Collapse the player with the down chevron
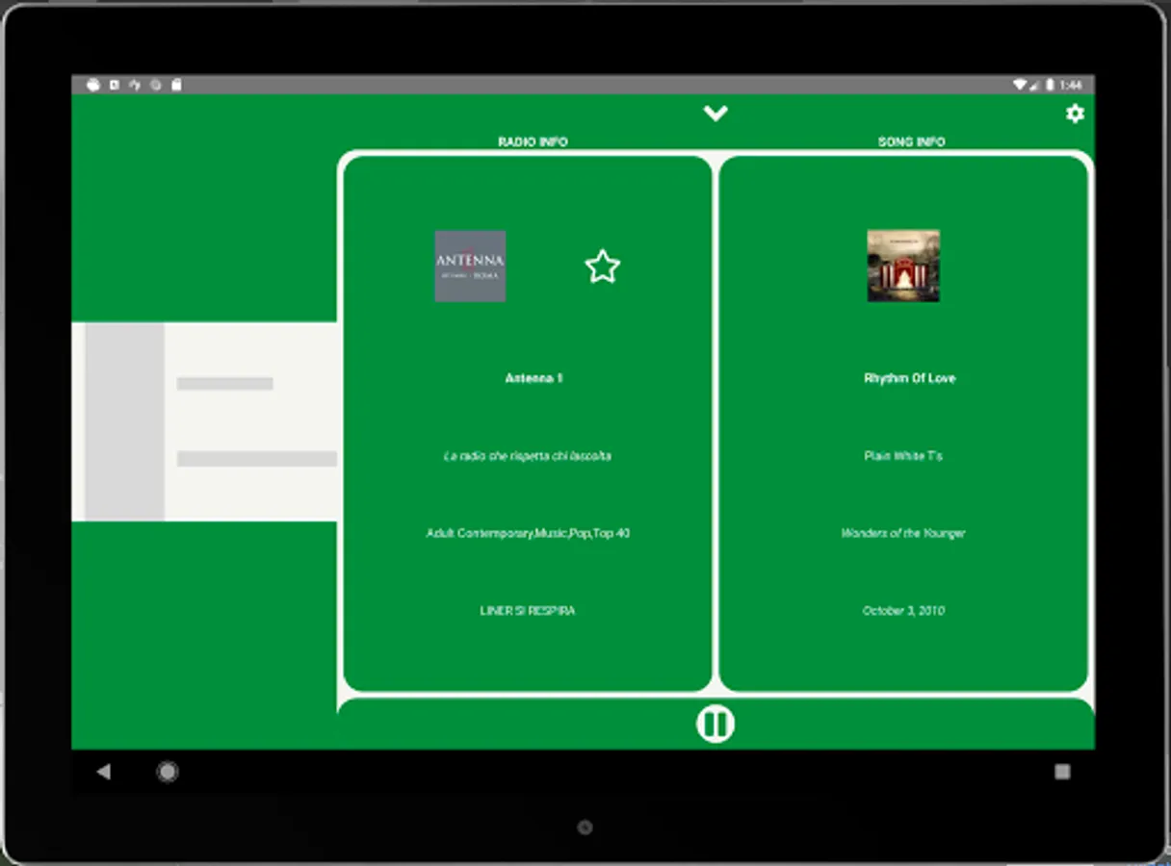Image resolution: width=1171 pixels, height=866 pixels. coord(715,114)
